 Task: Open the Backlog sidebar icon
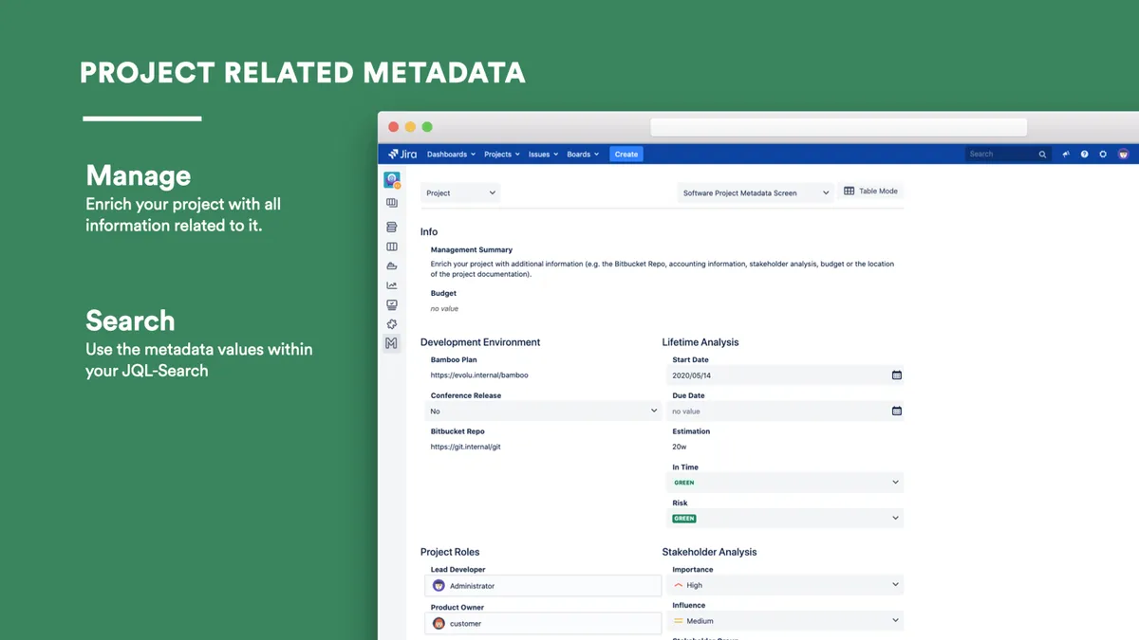click(392, 228)
